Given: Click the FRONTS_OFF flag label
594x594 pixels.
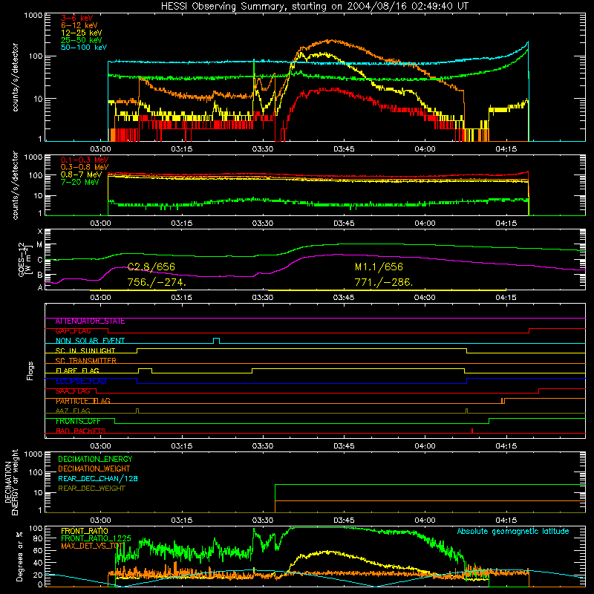Looking at the screenshot, I should point(78,421).
